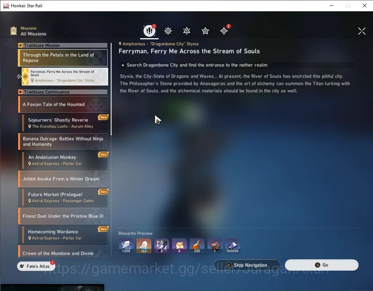The image size is (373, 291).
Task: Click the 100000 credits reward icon
Action: coord(233,246)
